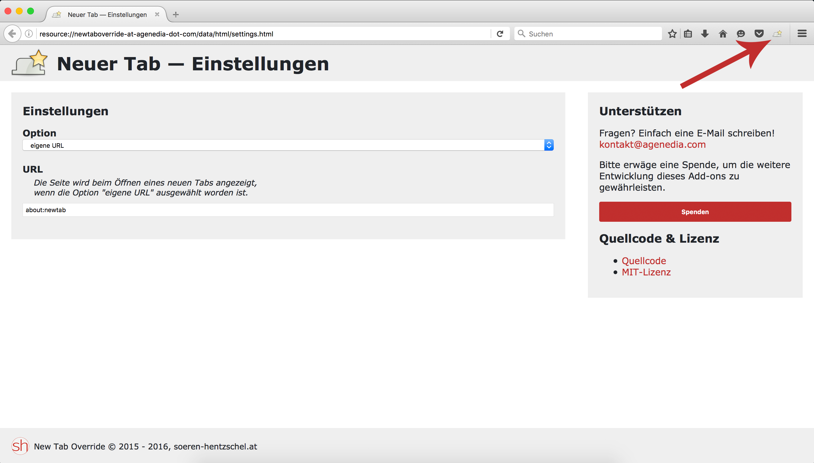Open the downloads arrow icon
The image size is (814, 463).
pyautogui.click(x=705, y=34)
